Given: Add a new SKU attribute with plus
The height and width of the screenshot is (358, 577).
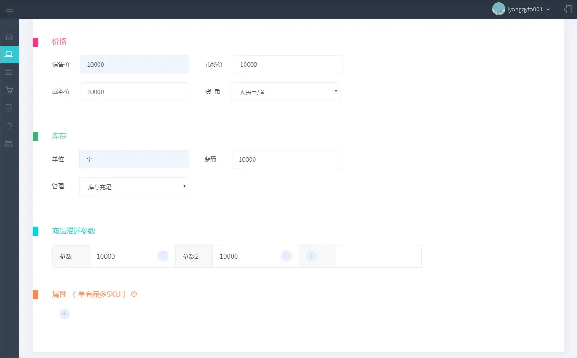Looking at the screenshot, I should [x=65, y=314].
